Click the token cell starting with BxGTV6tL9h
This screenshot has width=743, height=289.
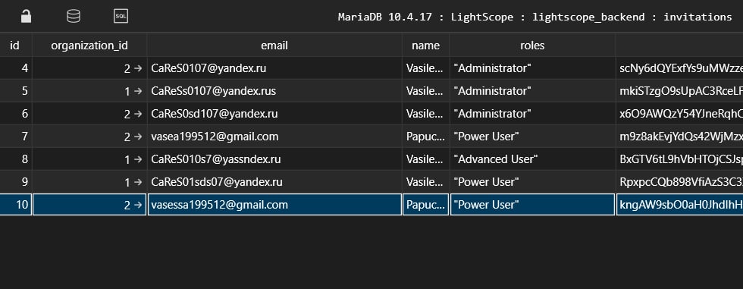[679, 159]
